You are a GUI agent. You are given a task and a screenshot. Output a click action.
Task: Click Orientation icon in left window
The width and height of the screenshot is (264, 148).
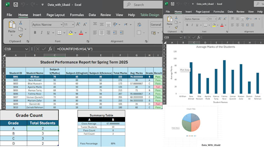115,24
